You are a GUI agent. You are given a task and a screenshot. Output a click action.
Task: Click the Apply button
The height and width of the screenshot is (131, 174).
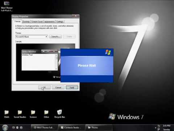[72, 87]
